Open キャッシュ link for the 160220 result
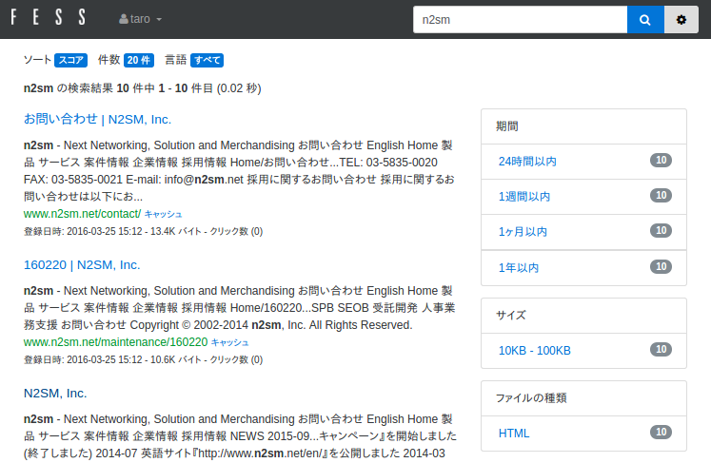The width and height of the screenshot is (711, 463). pyautogui.click(x=229, y=342)
